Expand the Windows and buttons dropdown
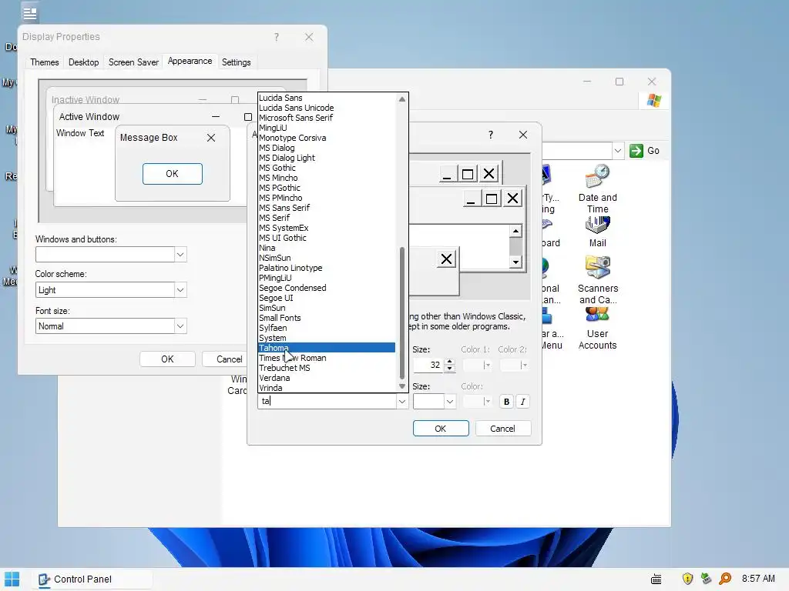This screenshot has width=789, height=591. 180,255
